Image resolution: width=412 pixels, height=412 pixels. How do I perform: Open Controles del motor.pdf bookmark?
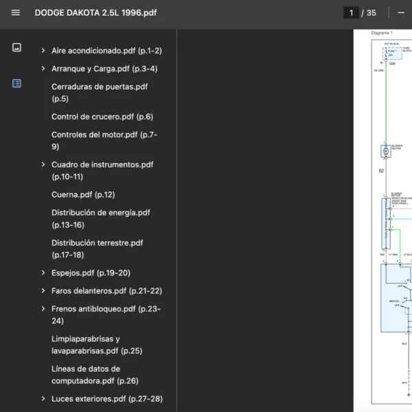(x=104, y=140)
